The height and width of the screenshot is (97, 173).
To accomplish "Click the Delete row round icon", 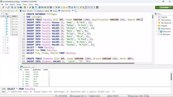I will click(51, 7).
